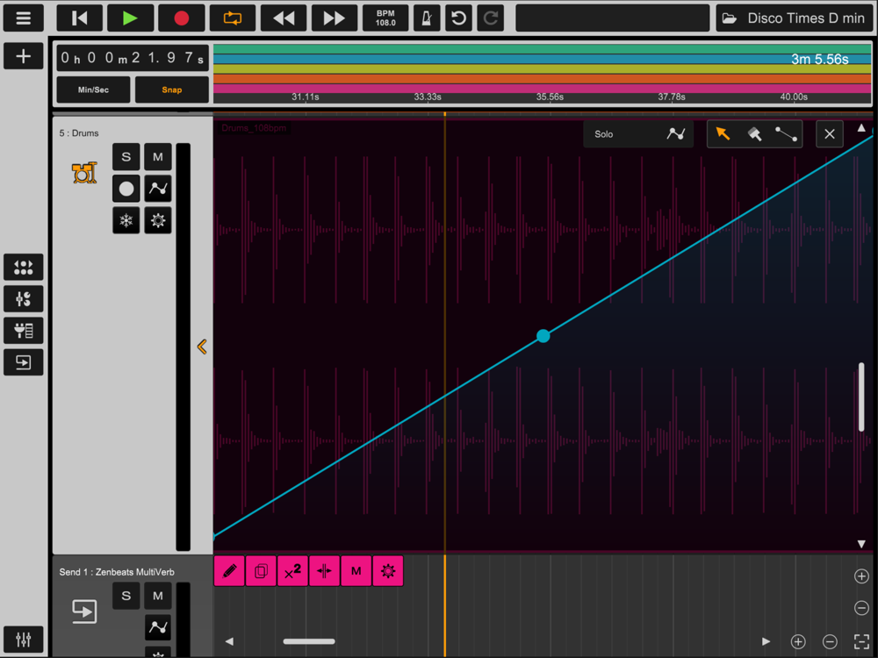Select the eraser tool in the automation editor
This screenshot has height=658, width=878.
click(x=754, y=134)
